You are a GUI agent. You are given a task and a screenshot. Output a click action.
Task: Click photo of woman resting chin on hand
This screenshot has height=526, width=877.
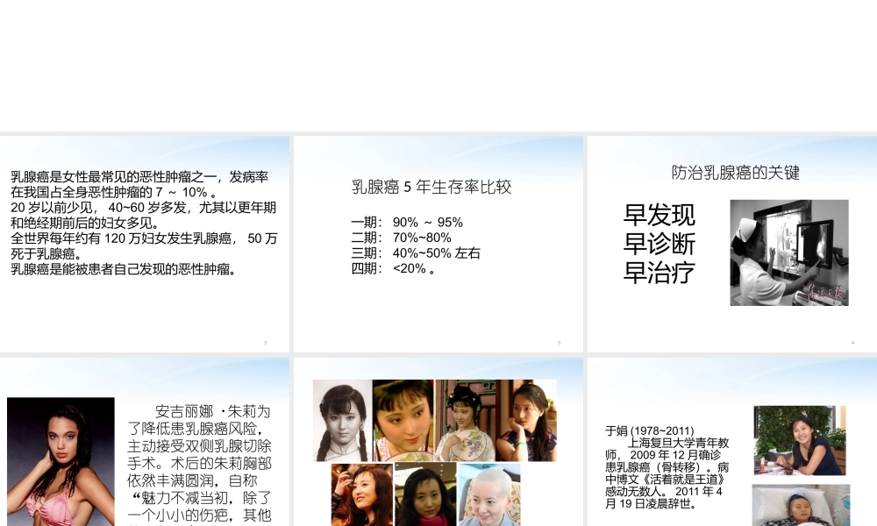(x=525, y=421)
